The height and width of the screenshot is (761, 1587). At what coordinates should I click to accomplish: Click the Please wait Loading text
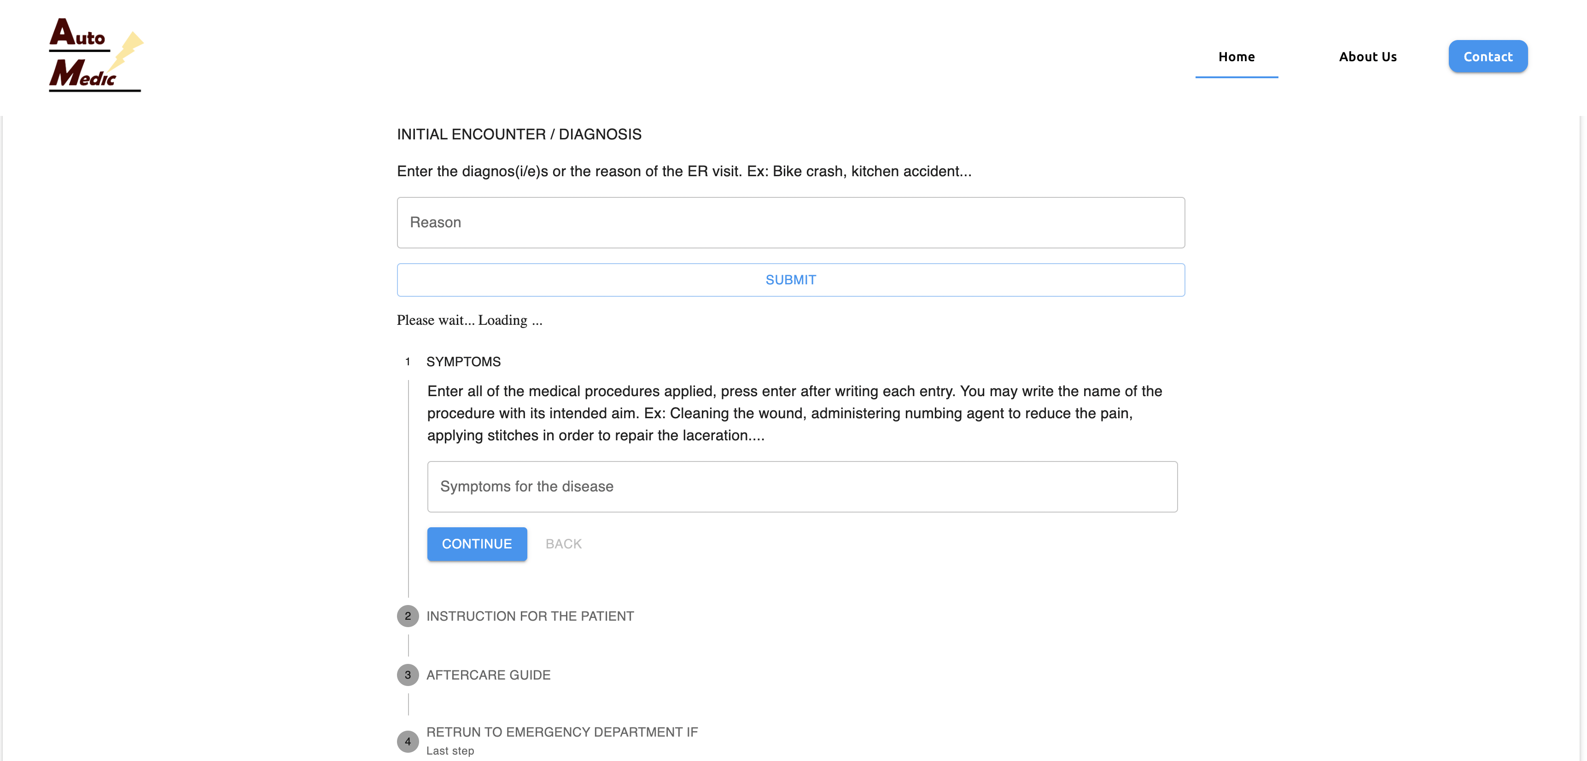click(x=469, y=320)
